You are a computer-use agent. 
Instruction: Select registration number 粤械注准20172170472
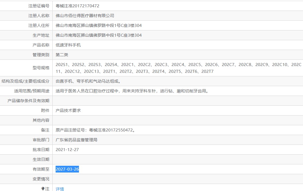point(78,6)
